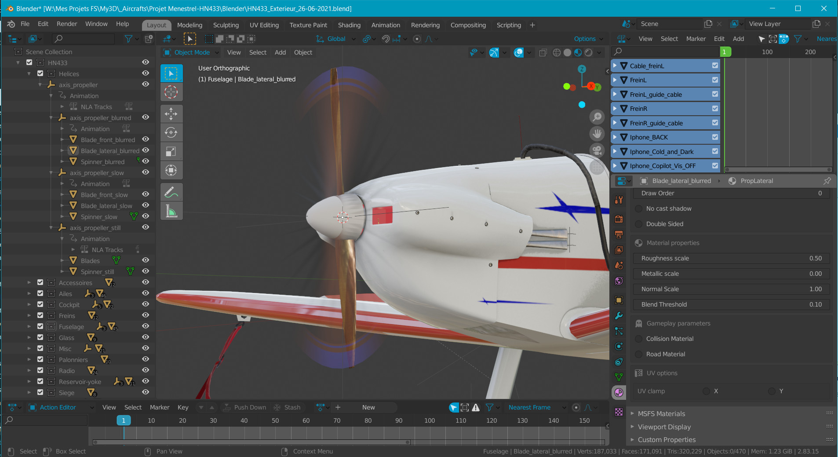Uncheck the Helices collection checkbox
The image size is (838, 457).
tap(40, 73)
